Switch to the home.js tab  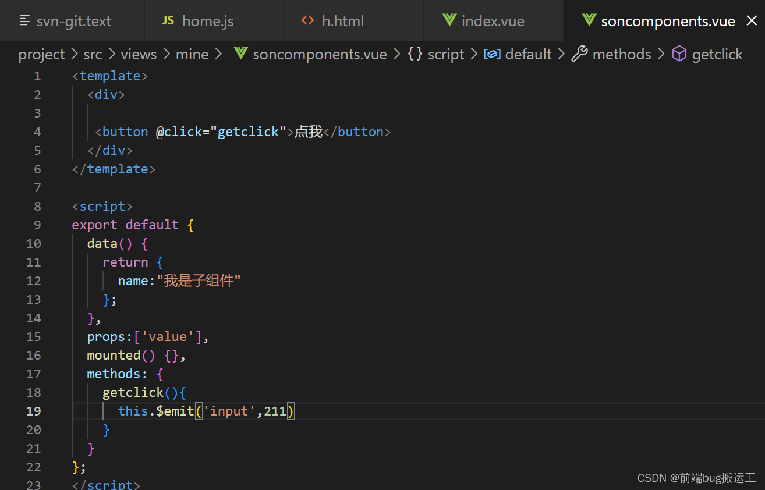[x=207, y=20]
